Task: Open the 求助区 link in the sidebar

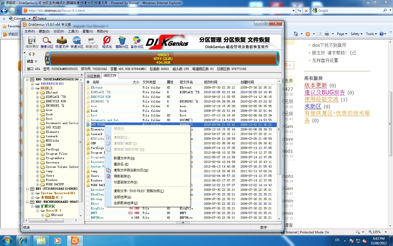Action: pyautogui.click(x=313, y=106)
